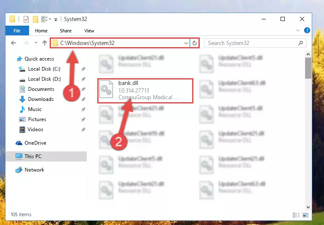The image size is (324, 225).
Task: Click the title bar folder icon
Action: pos(12,19)
